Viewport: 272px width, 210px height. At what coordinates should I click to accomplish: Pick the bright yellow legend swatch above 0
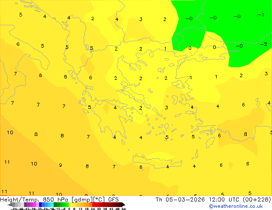tap(70, 204)
